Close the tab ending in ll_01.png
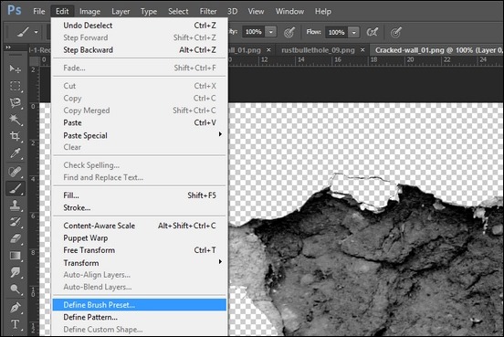The width and height of the screenshot is (504, 337). [268, 50]
